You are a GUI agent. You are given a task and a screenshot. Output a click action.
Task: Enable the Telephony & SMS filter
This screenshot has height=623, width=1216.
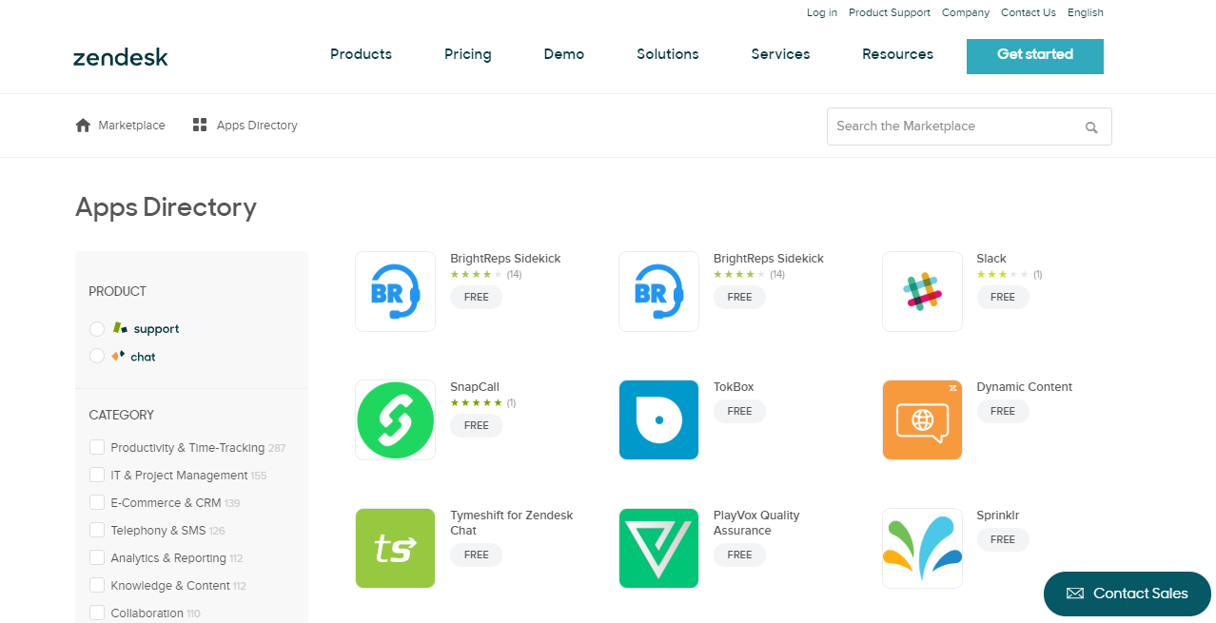[x=97, y=530]
